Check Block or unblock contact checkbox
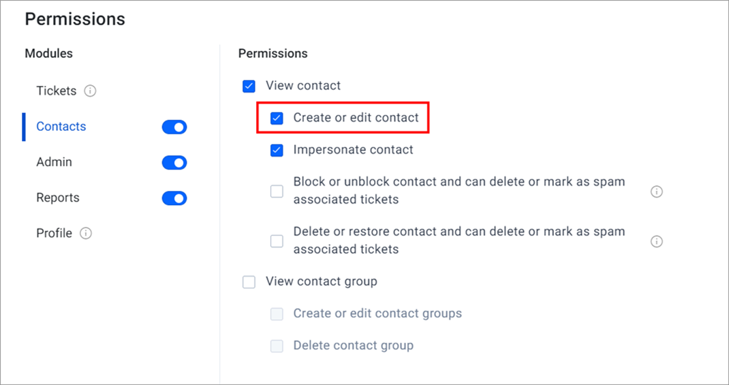 coord(277,191)
